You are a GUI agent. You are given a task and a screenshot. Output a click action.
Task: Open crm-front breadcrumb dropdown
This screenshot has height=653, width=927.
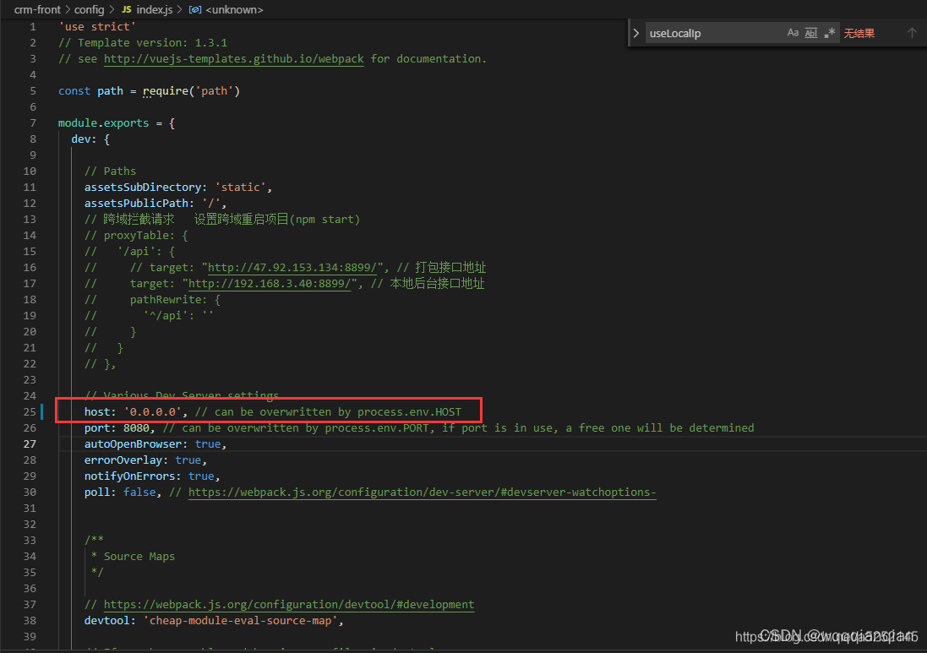click(x=37, y=10)
